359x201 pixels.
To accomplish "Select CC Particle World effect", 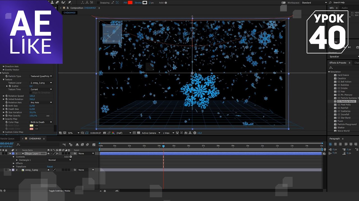I will click(x=346, y=101).
